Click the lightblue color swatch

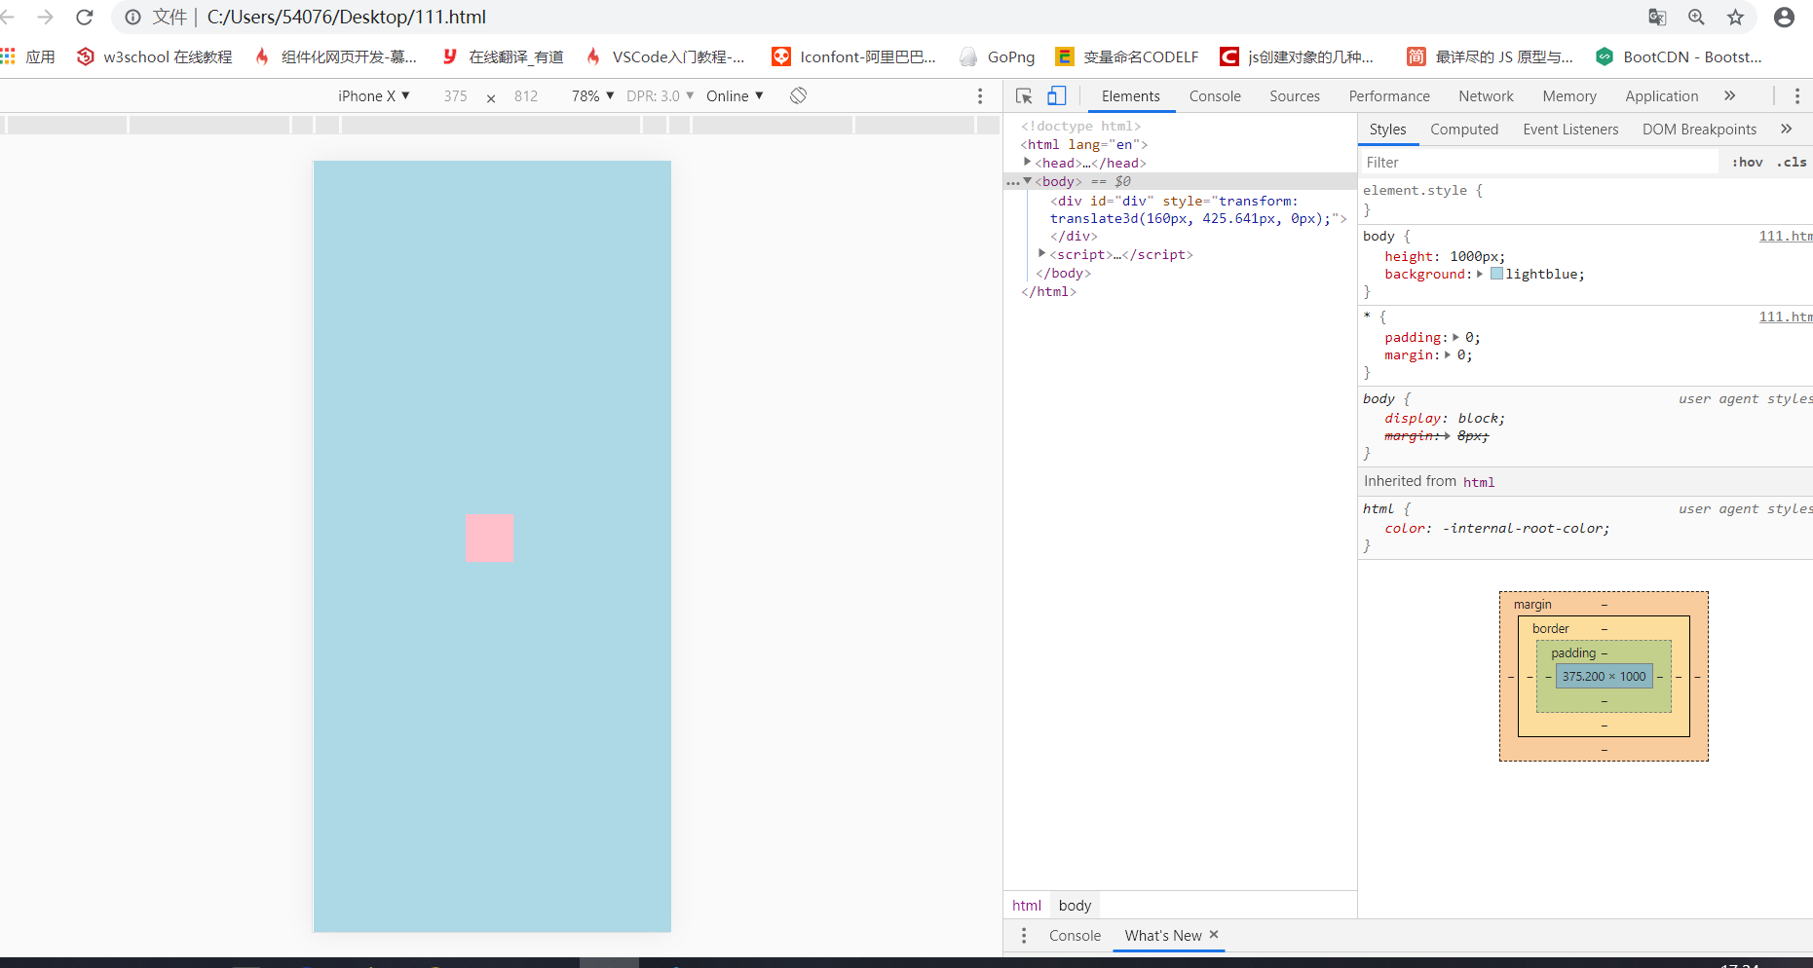click(1496, 275)
